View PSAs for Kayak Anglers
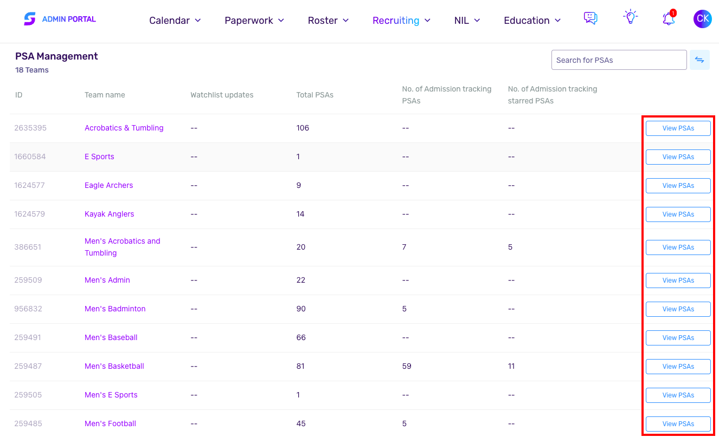 pos(678,214)
